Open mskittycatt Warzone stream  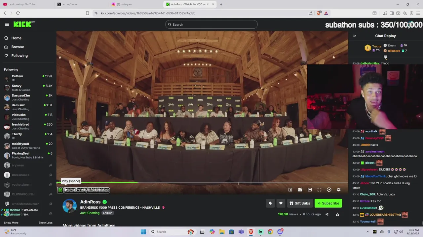28,145
